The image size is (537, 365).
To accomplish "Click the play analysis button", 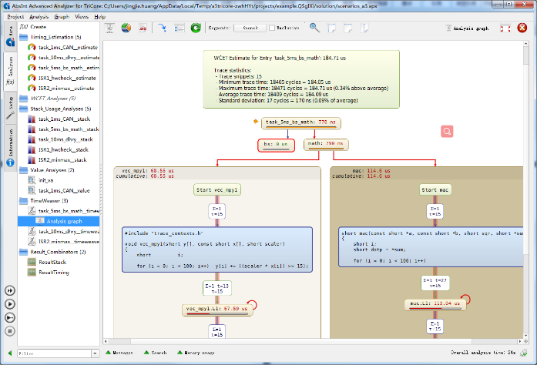I will tap(10, 304).
